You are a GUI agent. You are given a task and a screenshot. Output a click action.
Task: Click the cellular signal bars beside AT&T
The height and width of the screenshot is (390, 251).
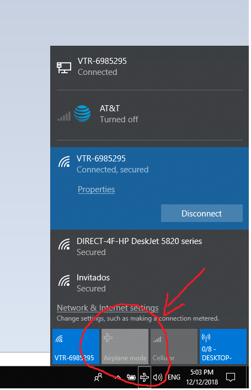point(64,116)
